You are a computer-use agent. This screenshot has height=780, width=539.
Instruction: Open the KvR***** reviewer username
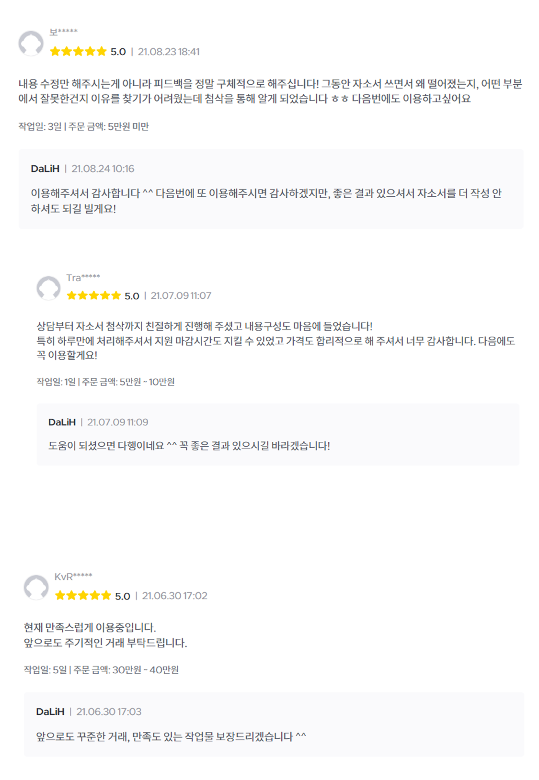pyautogui.click(x=73, y=577)
